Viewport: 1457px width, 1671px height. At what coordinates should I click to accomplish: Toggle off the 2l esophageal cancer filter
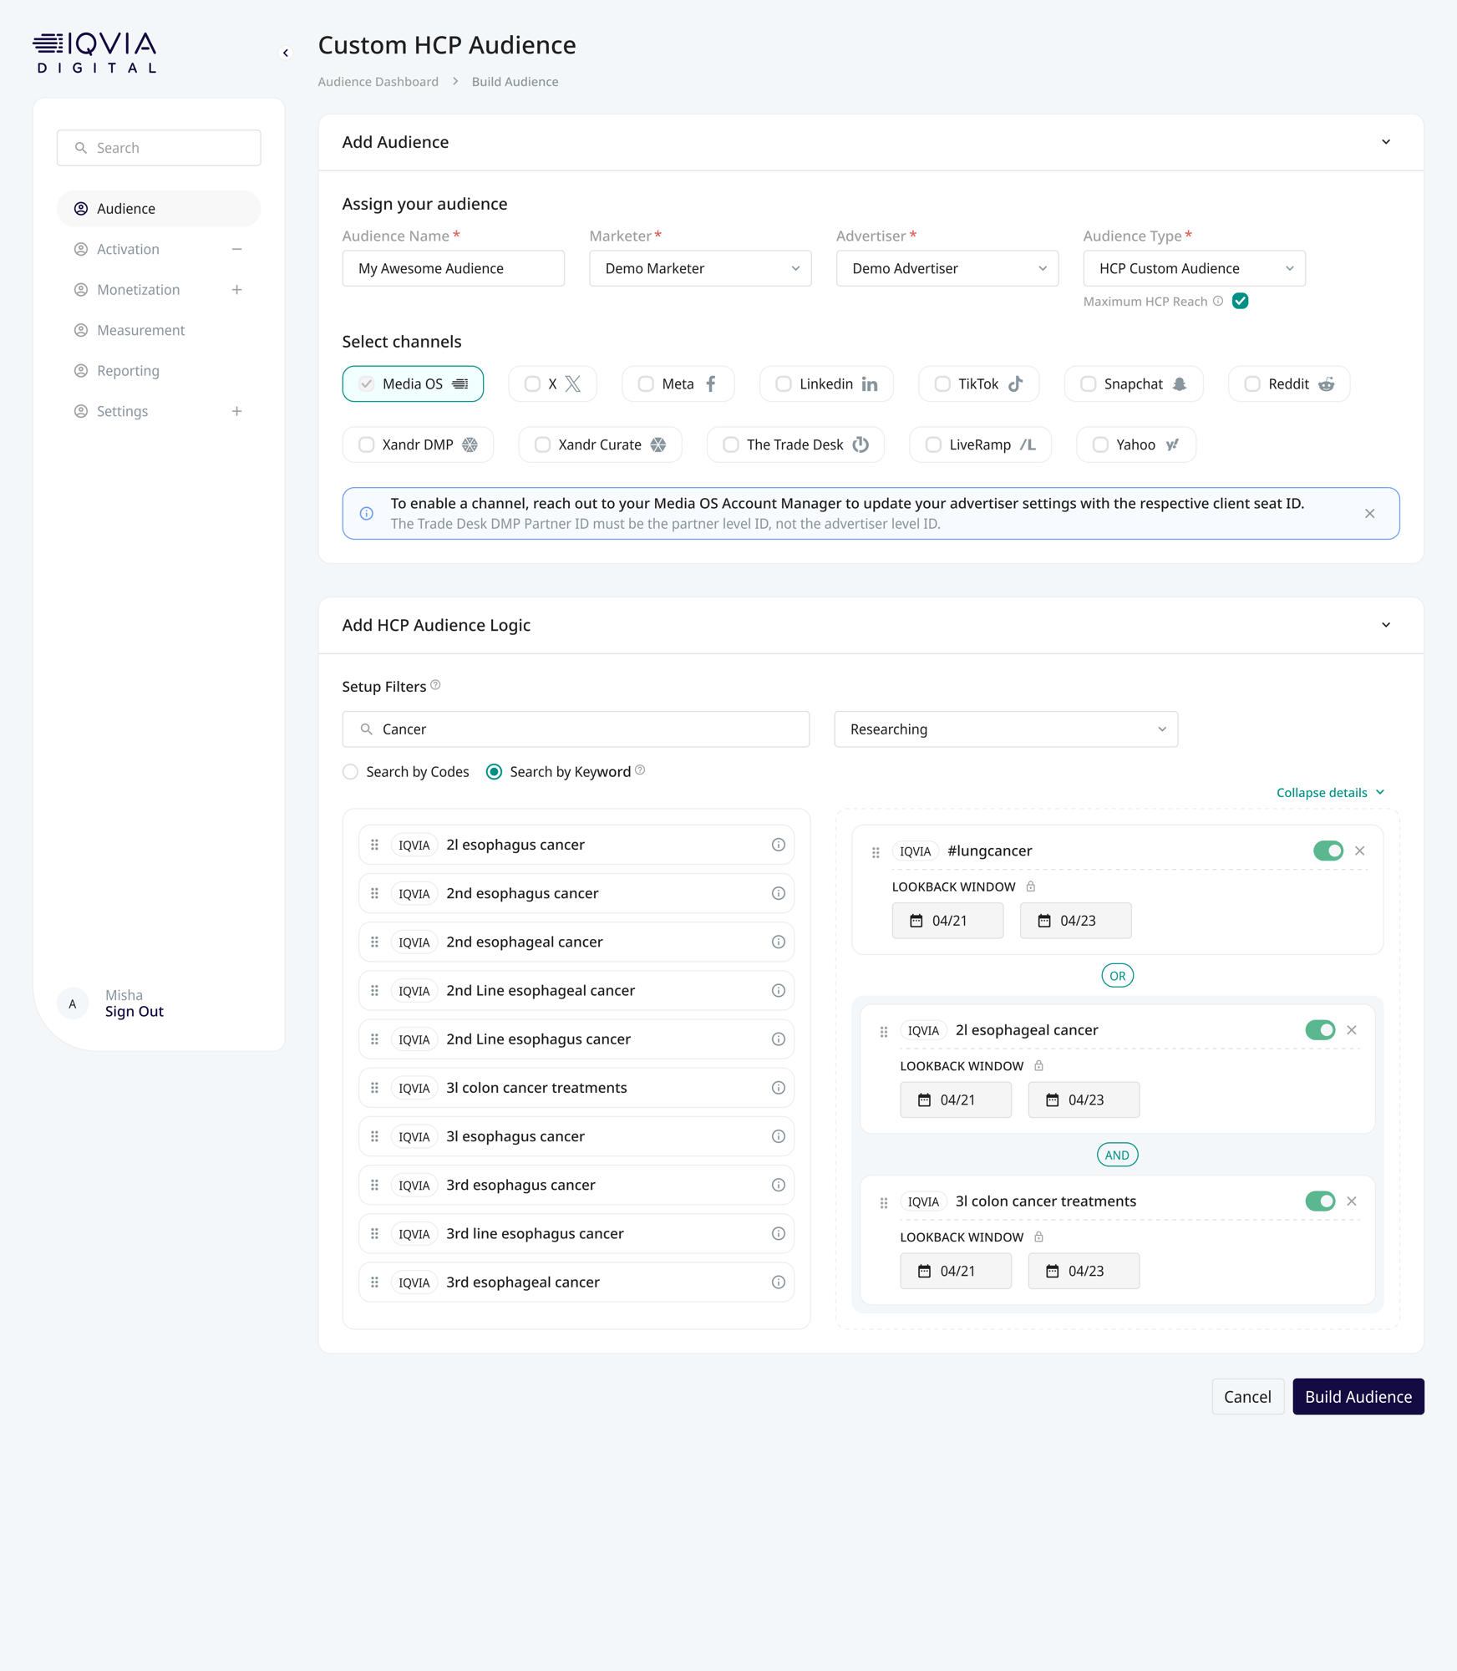pos(1320,1030)
